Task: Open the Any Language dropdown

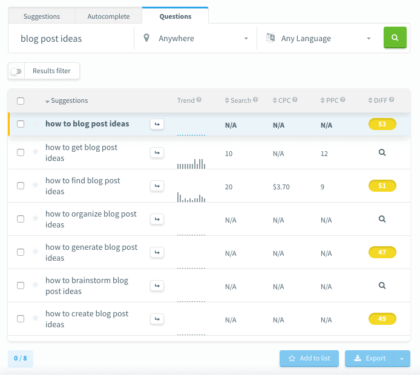Action: [x=320, y=38]
